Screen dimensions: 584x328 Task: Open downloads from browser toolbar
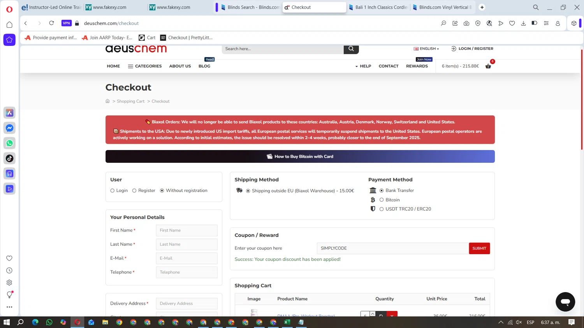click(523, 23)
